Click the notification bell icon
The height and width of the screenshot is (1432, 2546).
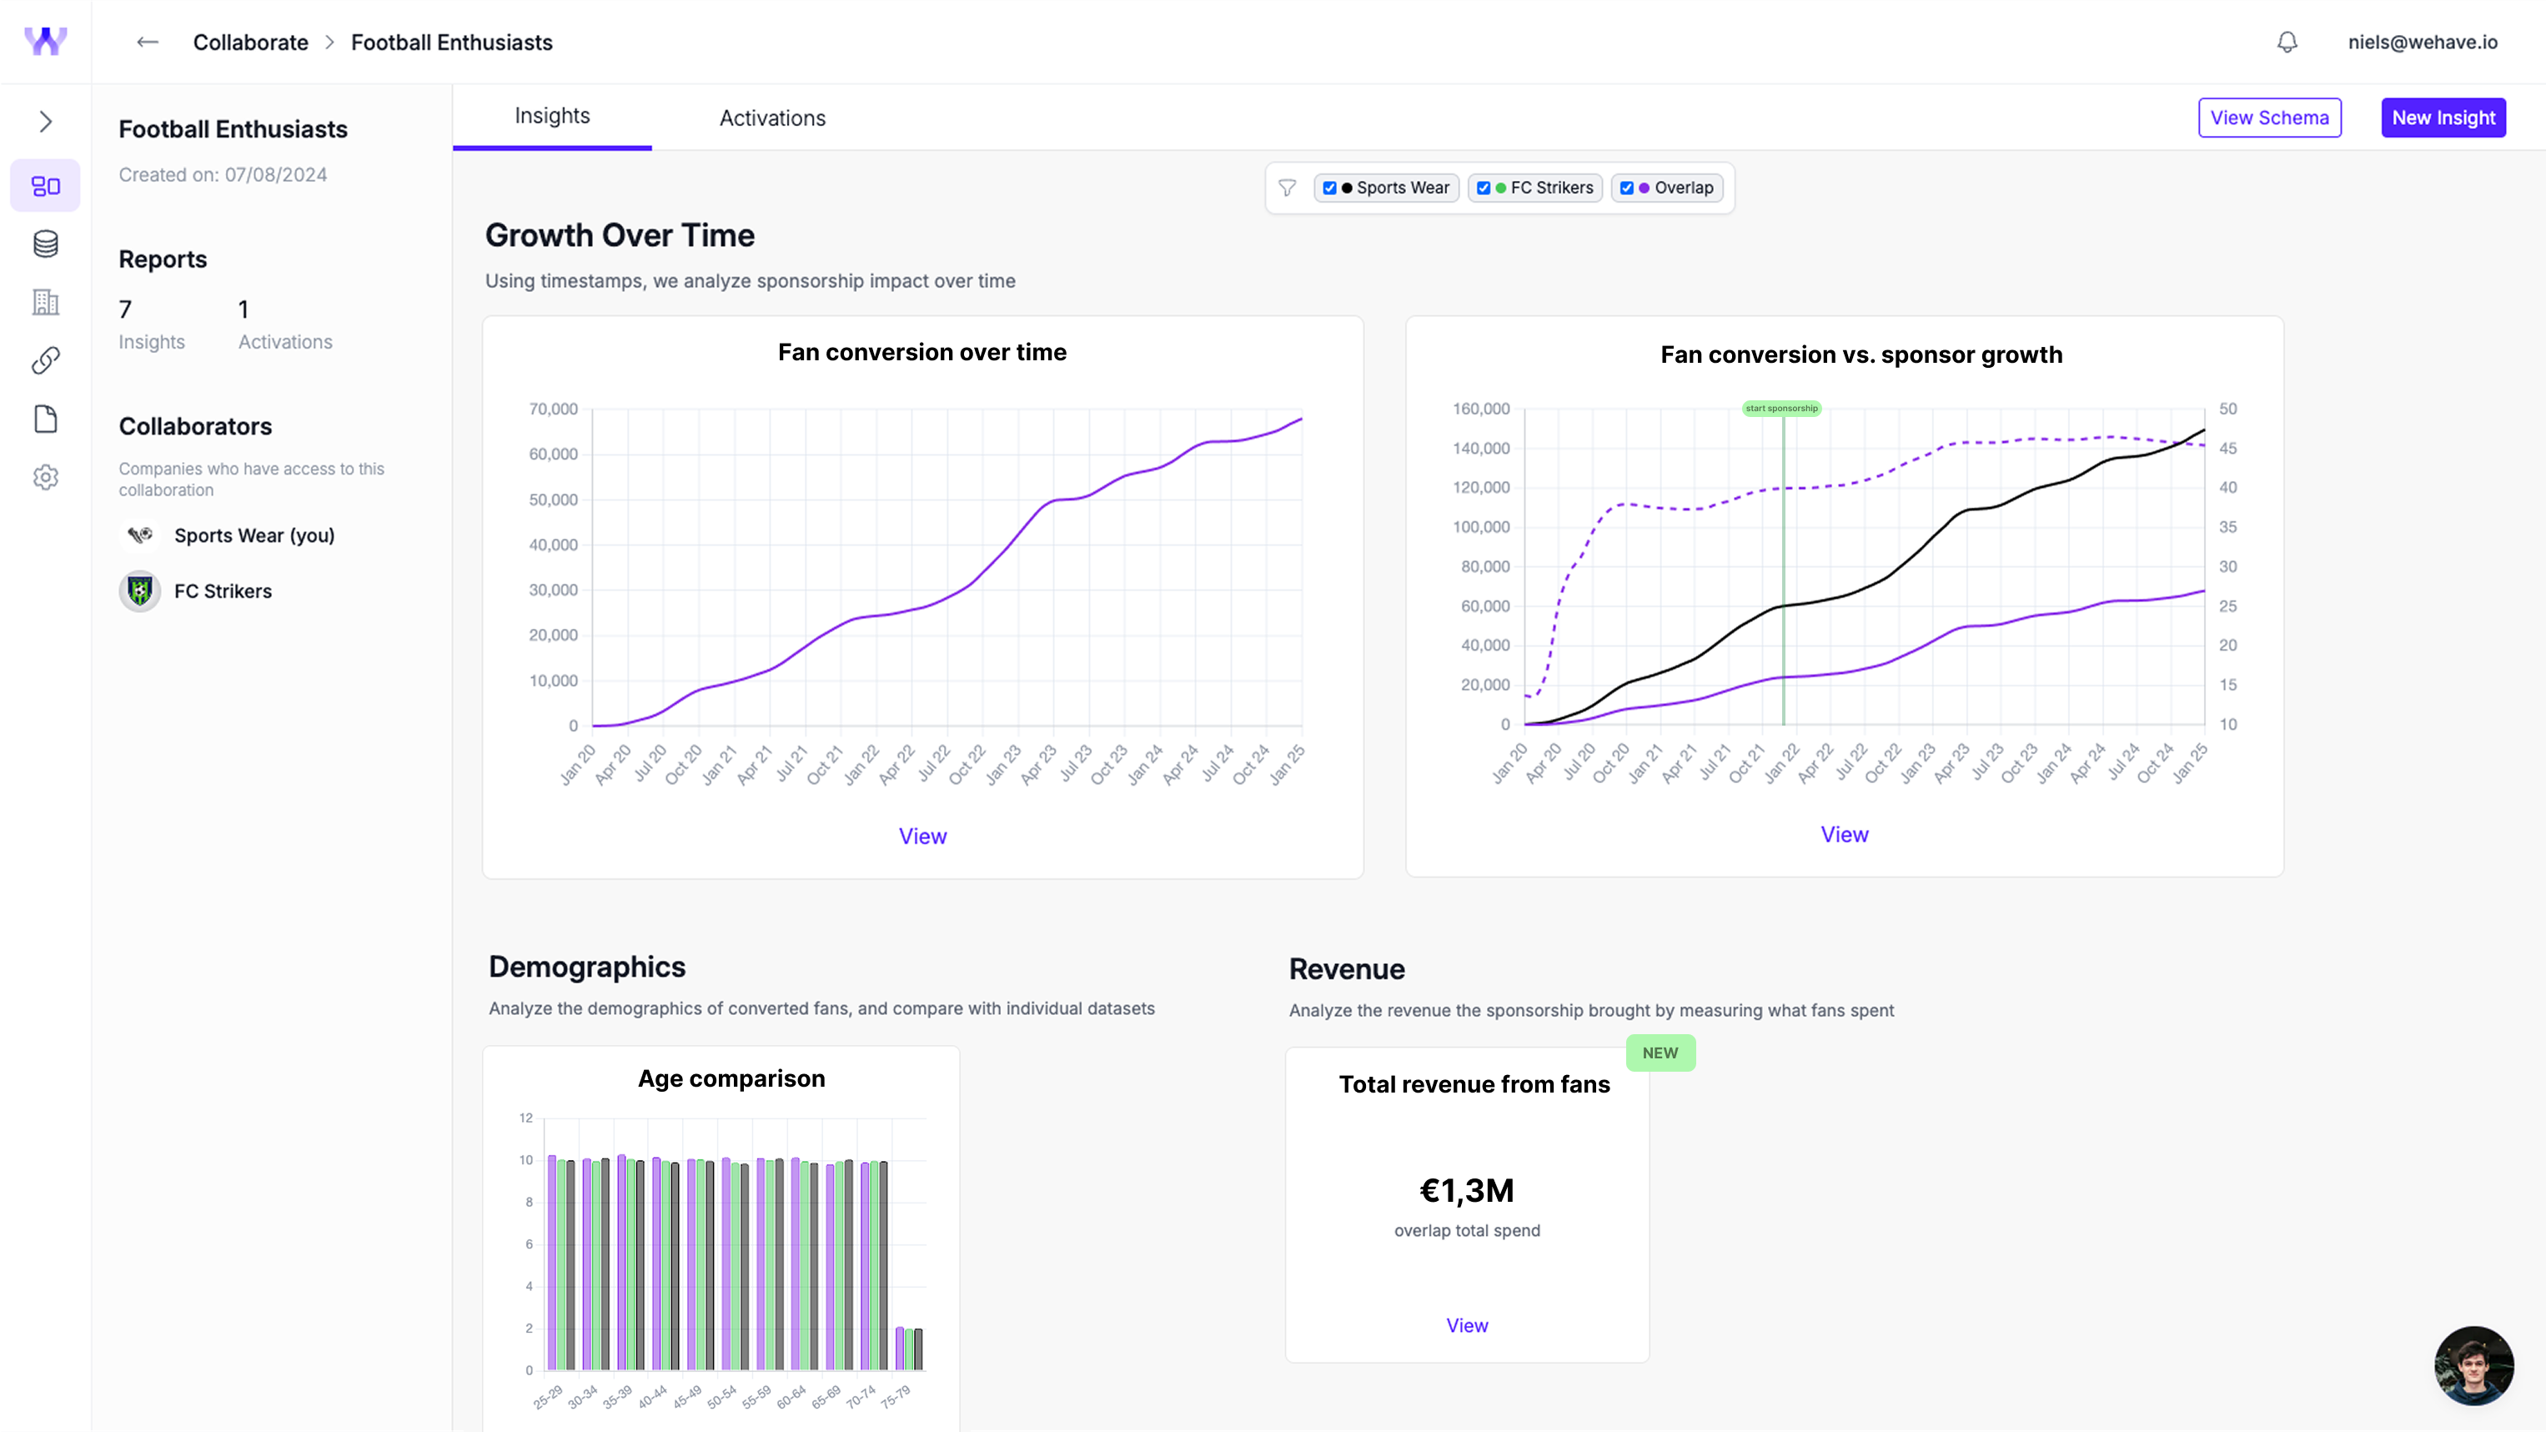click(2287, 43)
